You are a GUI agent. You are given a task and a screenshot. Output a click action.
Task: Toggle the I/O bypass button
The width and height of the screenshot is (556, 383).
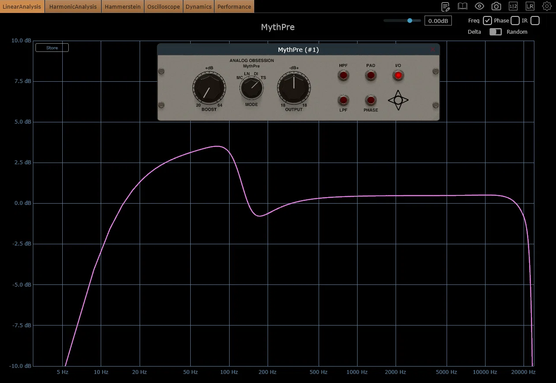point(398,75)
